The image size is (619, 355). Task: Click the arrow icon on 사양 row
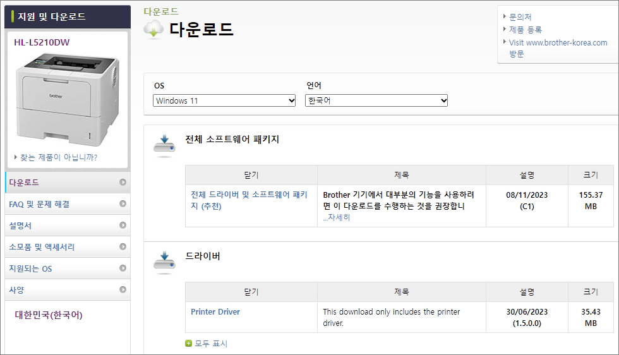coord(123,289)
